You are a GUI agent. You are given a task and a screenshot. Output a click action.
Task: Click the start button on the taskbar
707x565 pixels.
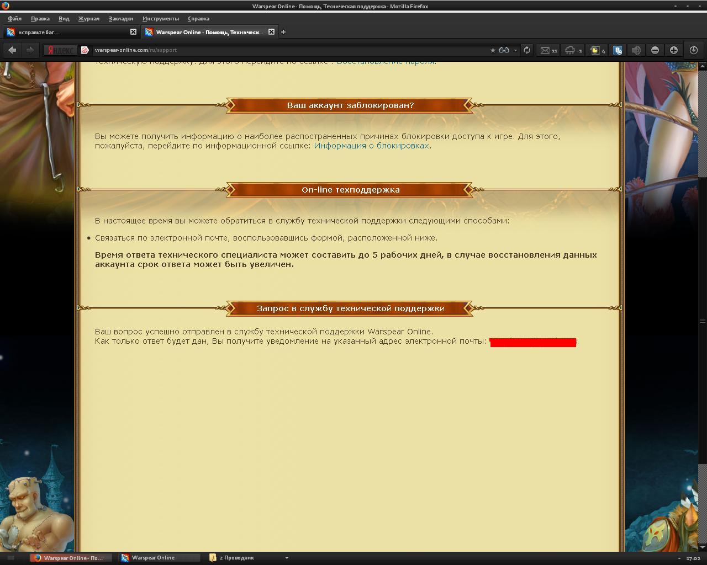[x=10, y=558]
